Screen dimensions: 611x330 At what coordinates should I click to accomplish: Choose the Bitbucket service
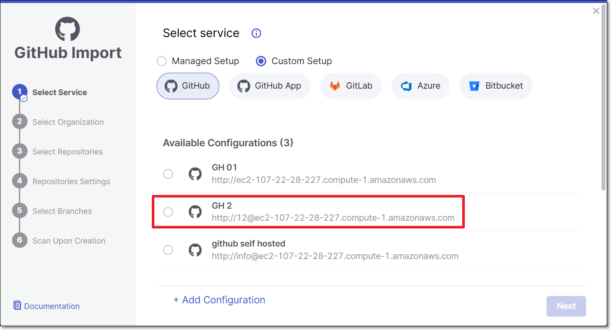point(496,86)
